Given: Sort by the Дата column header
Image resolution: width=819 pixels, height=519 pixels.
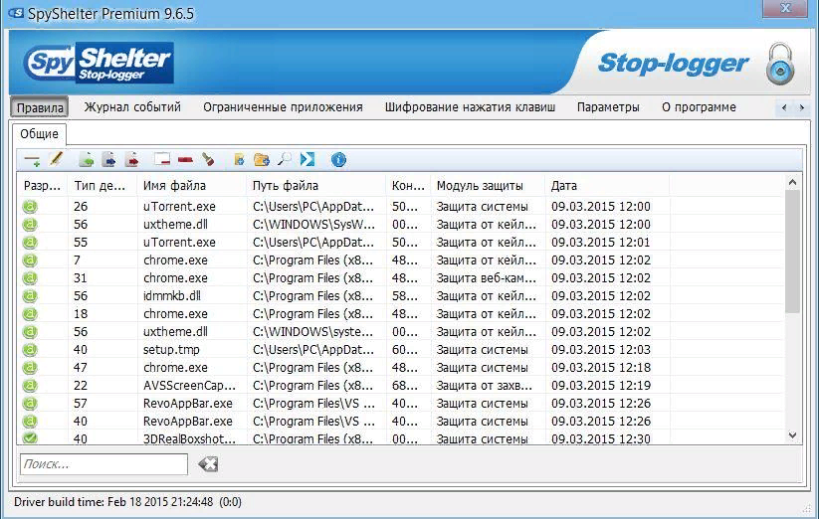Looking at the screenshot, I should click(x=607, y=186).
